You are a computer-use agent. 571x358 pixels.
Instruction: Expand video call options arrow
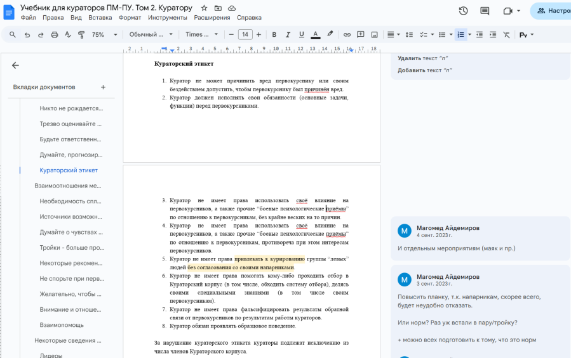518,11
